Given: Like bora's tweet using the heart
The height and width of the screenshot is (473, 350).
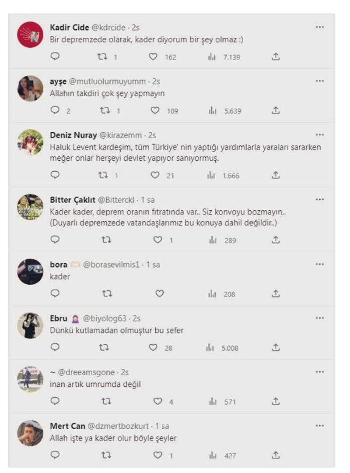Looking at the screenshot, I should 159,294.
